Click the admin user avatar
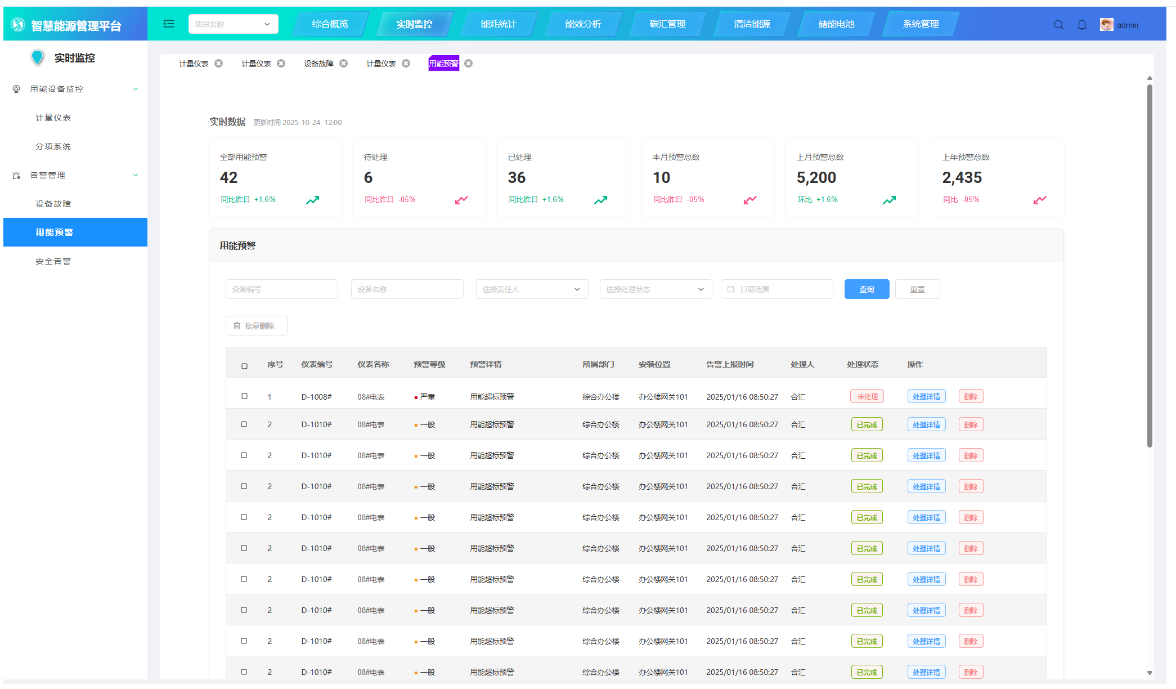The width and height of the screenshot is (1176, 689). (x=1106, y=25)
